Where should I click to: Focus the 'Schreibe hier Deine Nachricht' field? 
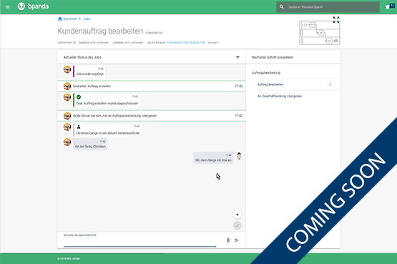tap(139, 240)
